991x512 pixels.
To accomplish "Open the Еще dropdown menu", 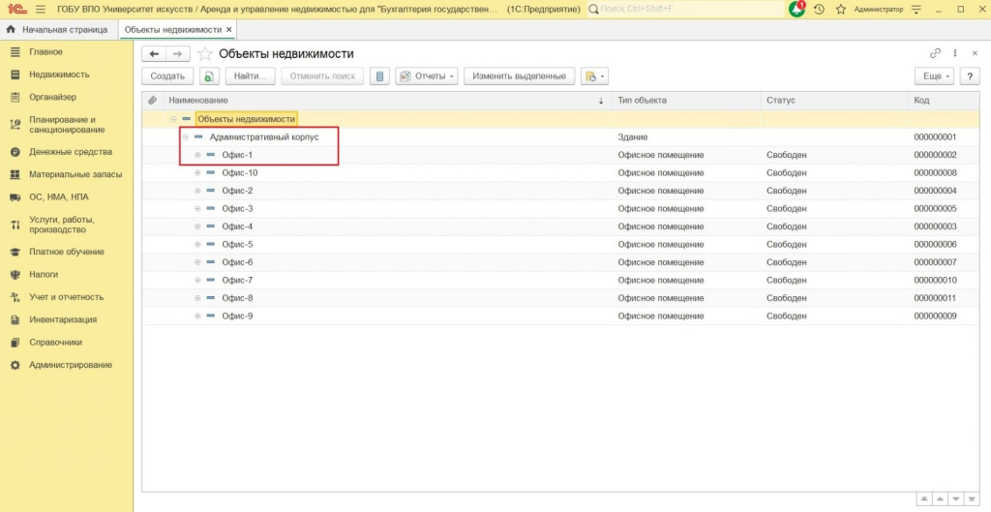I will (x=934, y=76).
